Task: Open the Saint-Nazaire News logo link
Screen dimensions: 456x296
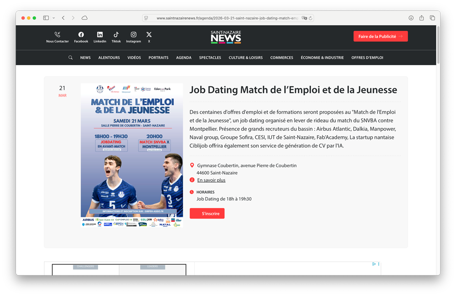Action: click(x=226, y=36)
